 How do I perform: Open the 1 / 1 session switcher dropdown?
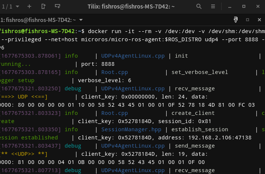pyautogui.click(x=10, y=6)
